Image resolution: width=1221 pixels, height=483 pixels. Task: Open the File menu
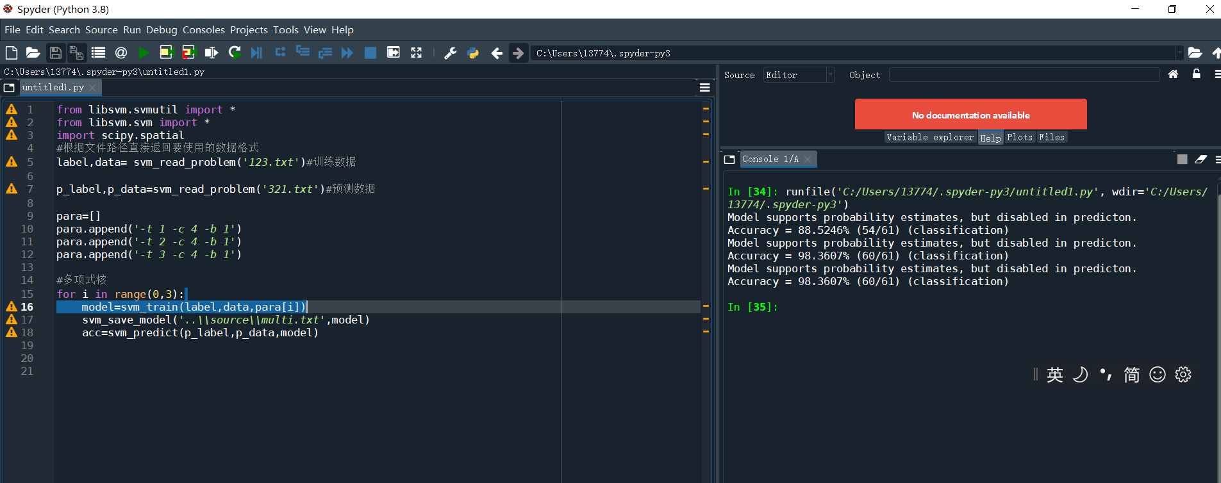[12, 29]
